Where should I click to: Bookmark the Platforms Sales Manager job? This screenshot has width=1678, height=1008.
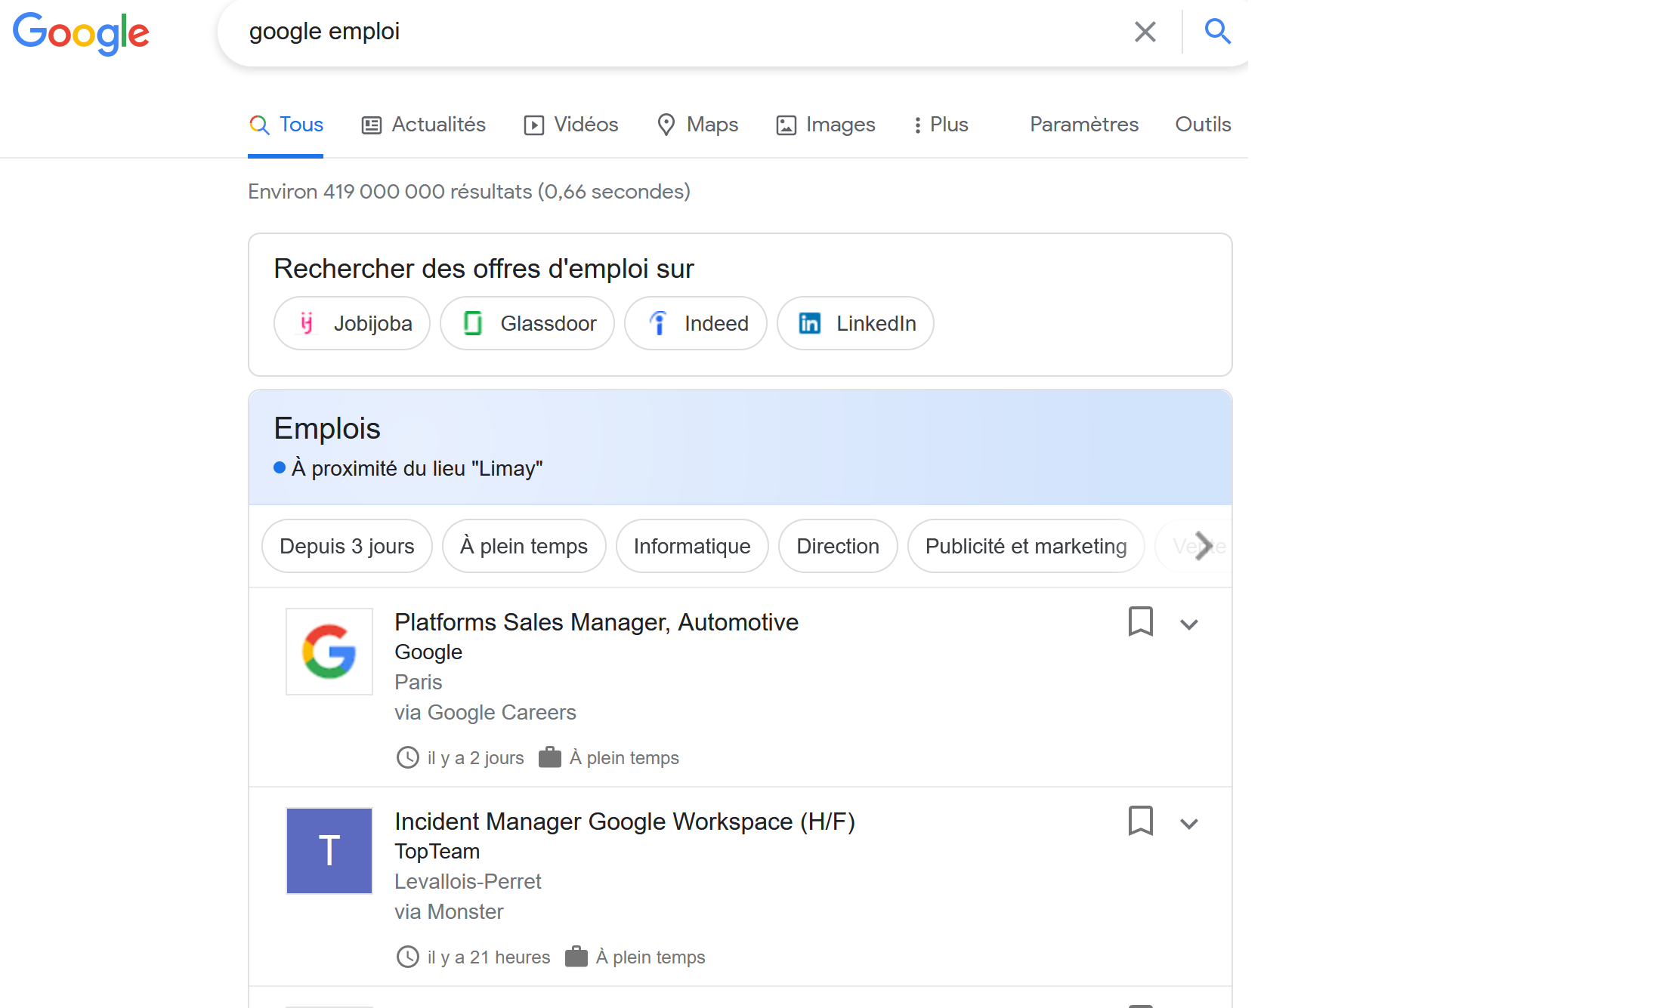point(1140,622)
